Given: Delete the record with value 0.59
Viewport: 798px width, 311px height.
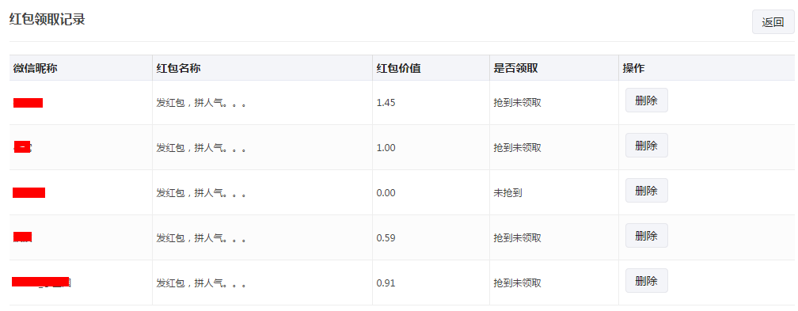Looking at the screenshot, I should [x=646, y=236].
